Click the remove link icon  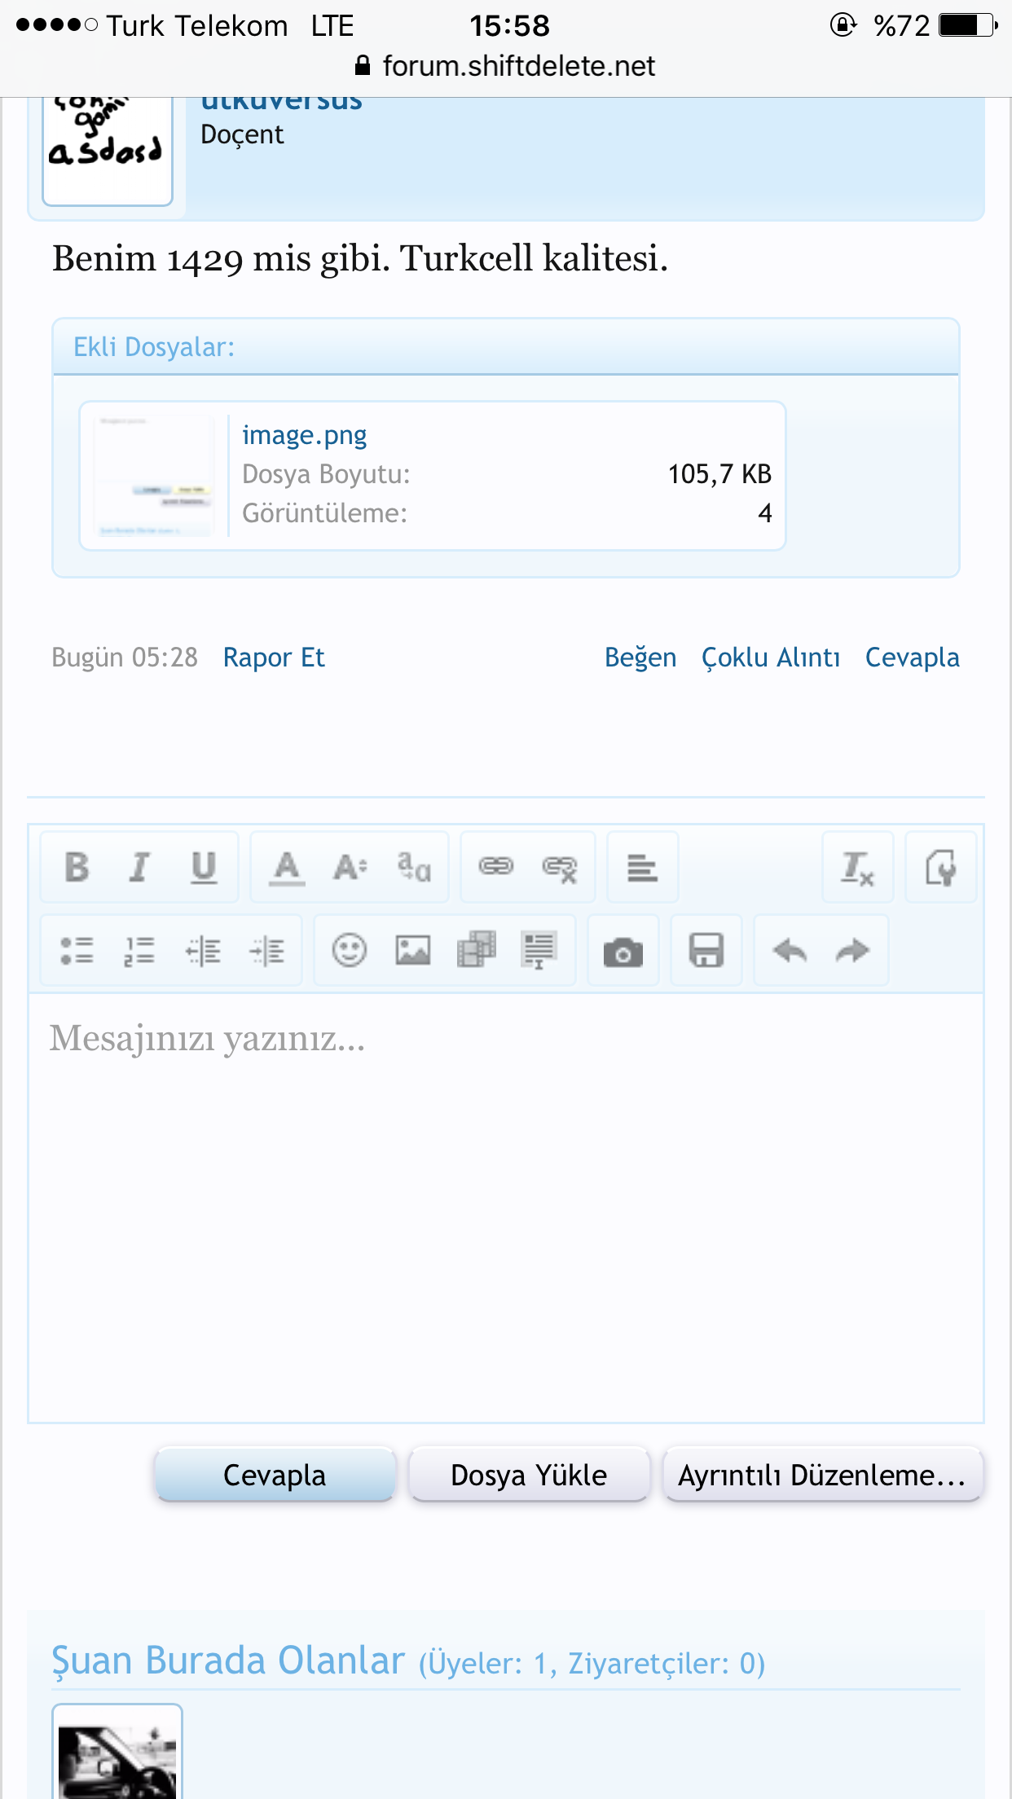pyautogui.click(x=560, y=868)
